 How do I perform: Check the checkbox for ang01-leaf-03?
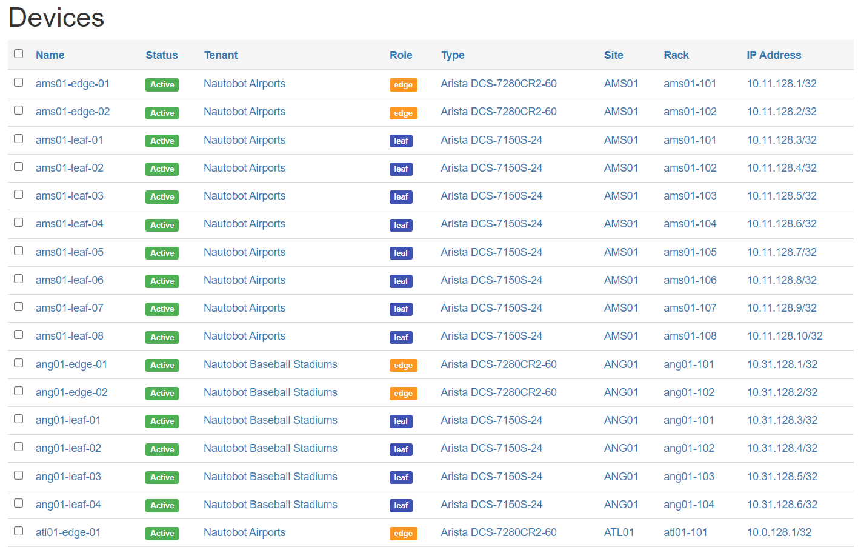pyautogui.click(x=18, y=474)
